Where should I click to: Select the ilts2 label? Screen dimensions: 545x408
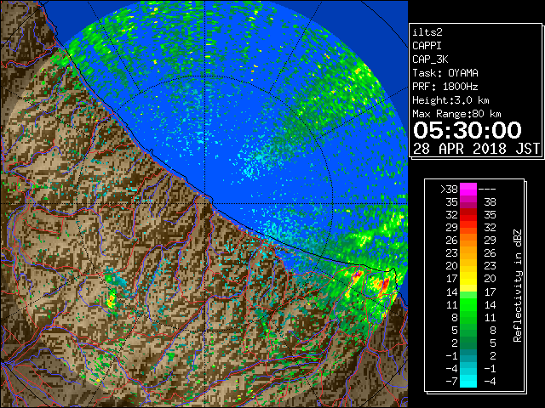tap(427, 32)
